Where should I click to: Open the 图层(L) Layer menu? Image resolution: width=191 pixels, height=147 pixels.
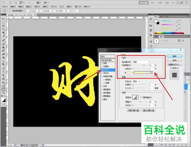click(29, 7)
